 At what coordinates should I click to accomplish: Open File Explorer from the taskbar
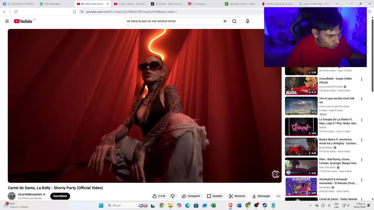[170, 205]
